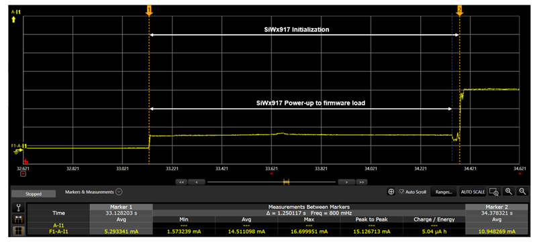Step right with the > button
This screenshot has width=543, height=243.
pyautogui.click(x=346, y=182)
